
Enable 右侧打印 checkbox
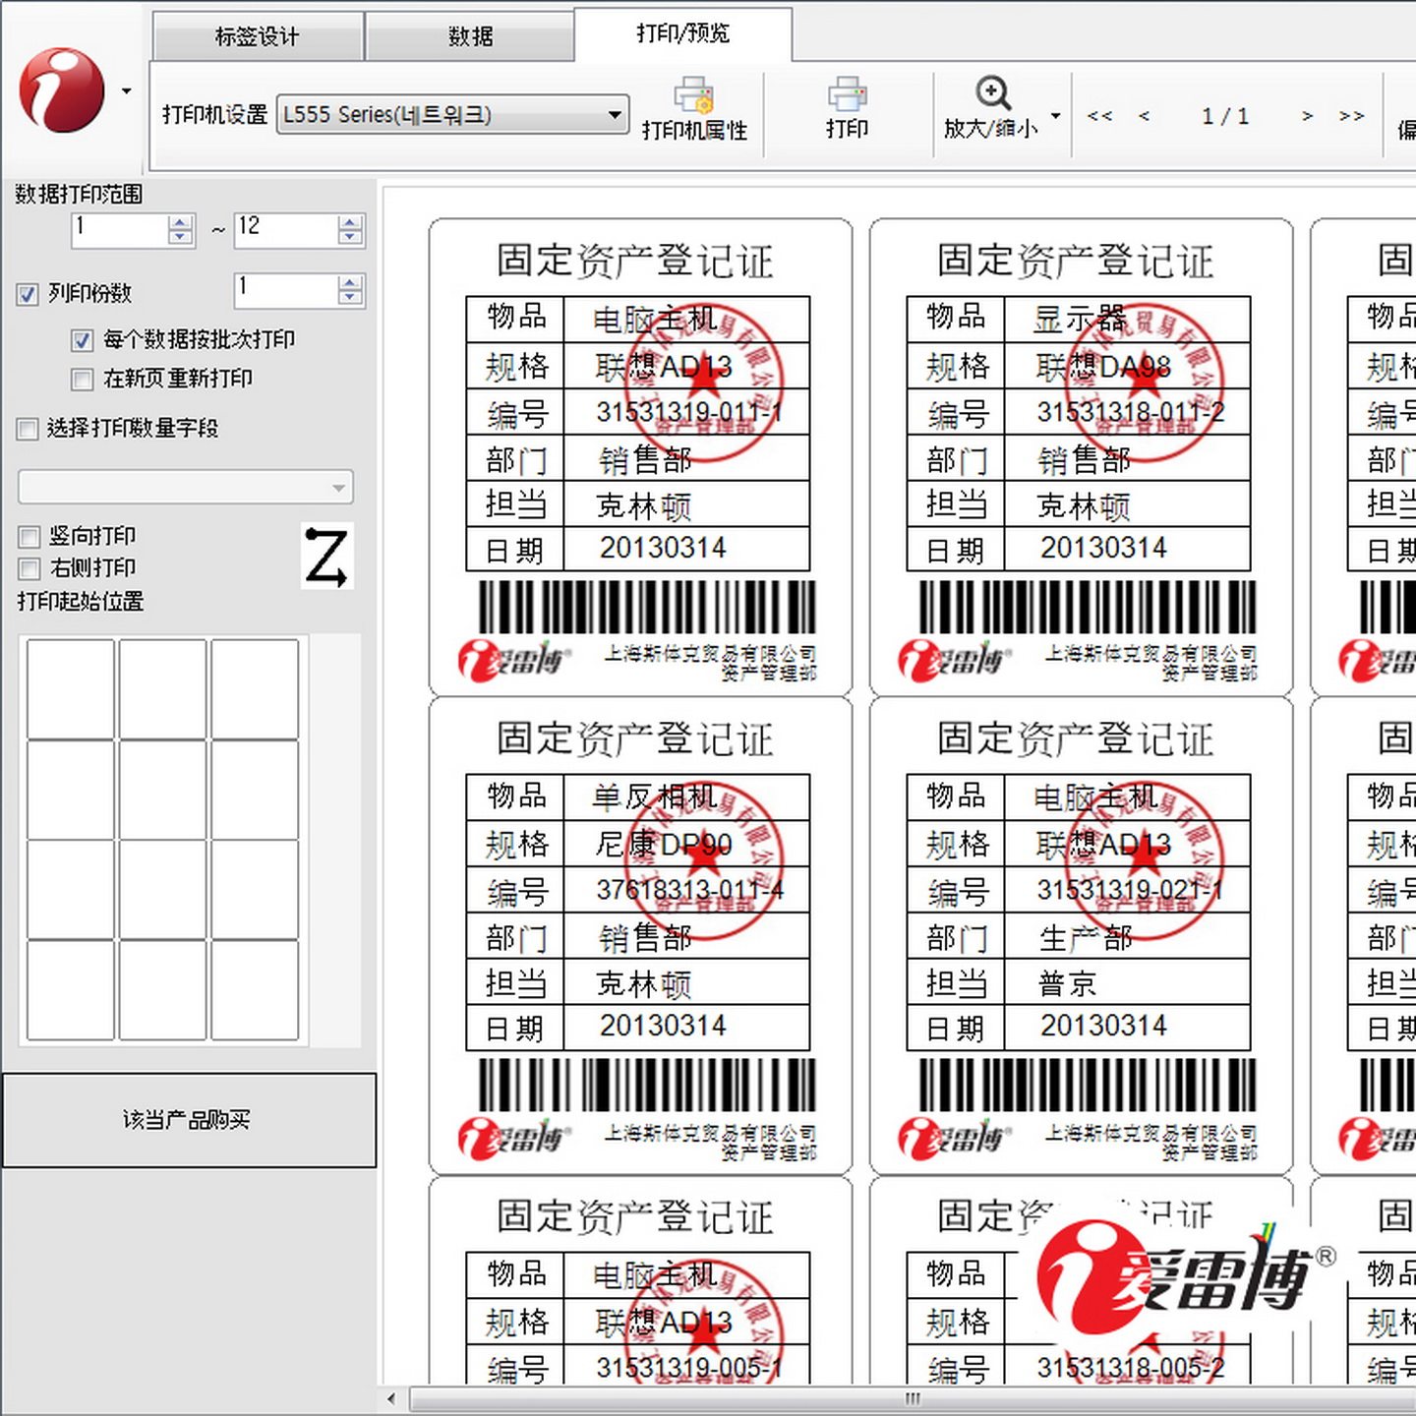coord(29,568)
